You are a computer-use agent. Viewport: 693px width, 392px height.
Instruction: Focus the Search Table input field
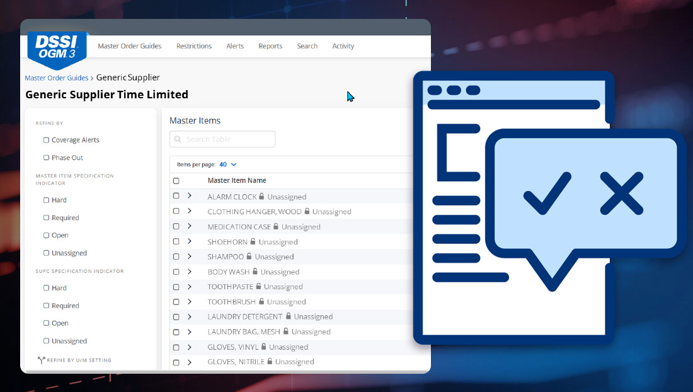tap(227, 139)
